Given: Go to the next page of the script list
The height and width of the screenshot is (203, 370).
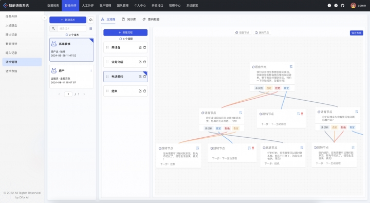Looking at the screenshot, I should pos(84,94).
